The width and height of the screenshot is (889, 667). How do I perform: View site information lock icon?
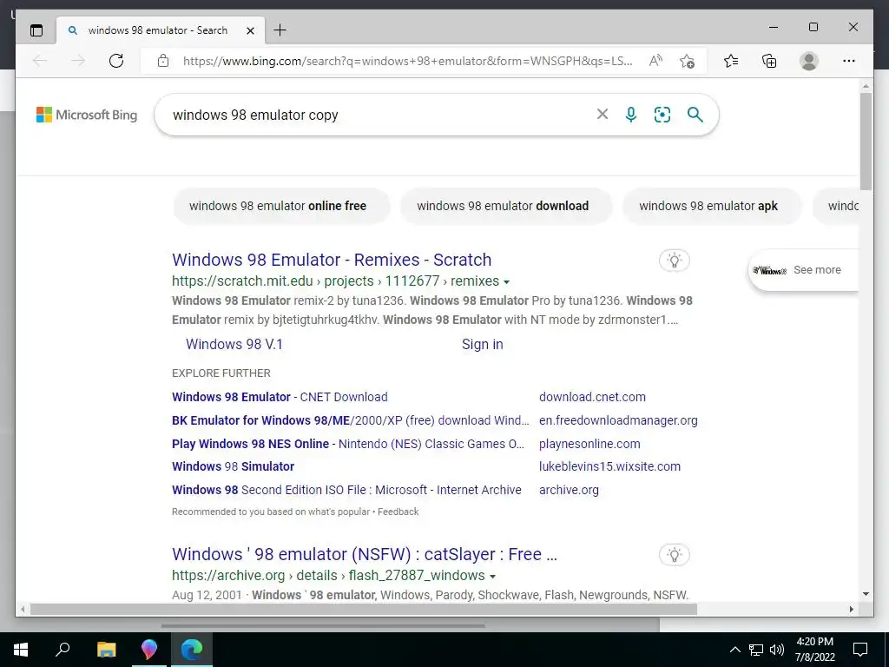tap(162, 61)
